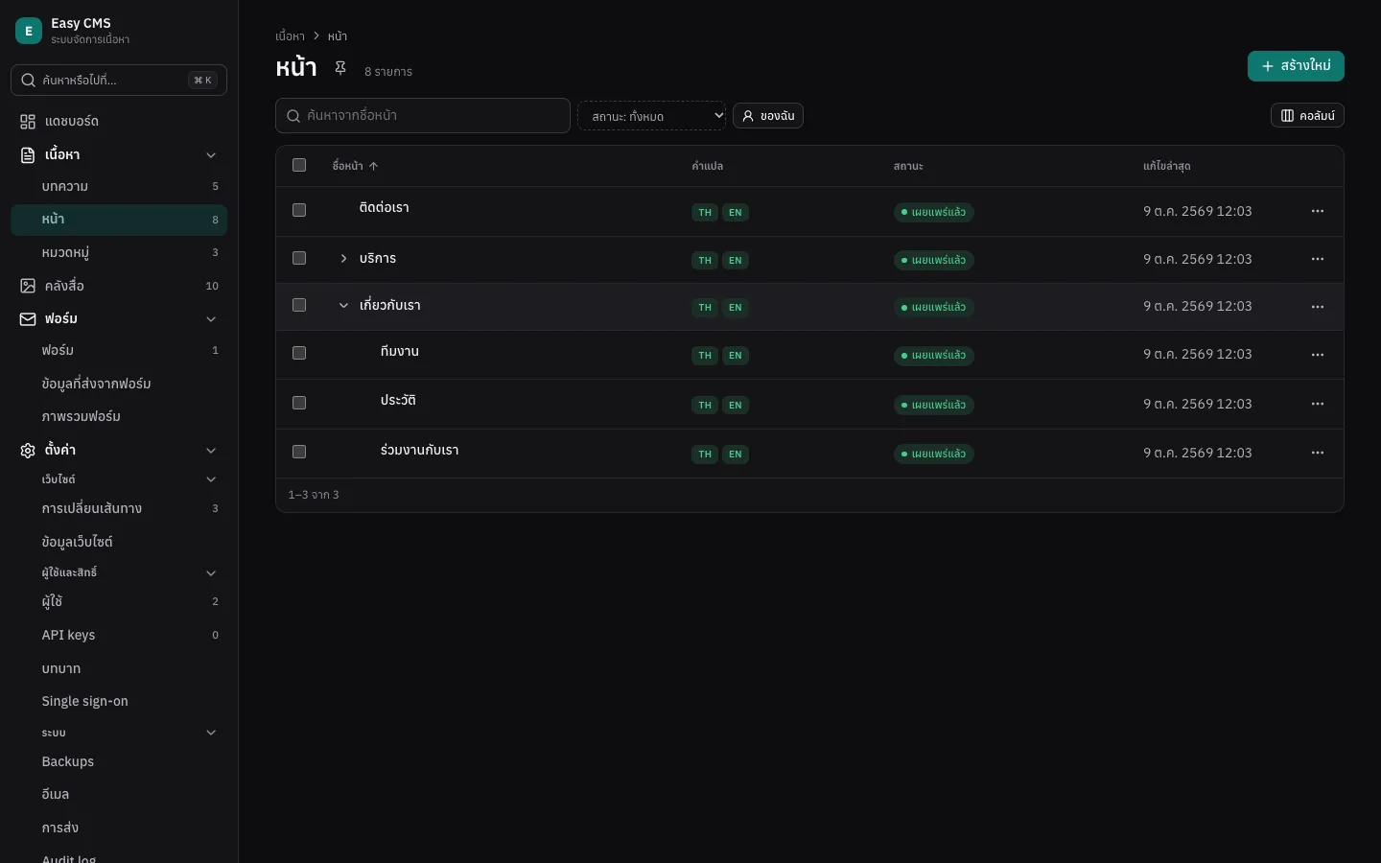1381x863 pixels.
Task: Click the เนื้อหา breadcrumb link
Action: (x=290, y=36)
